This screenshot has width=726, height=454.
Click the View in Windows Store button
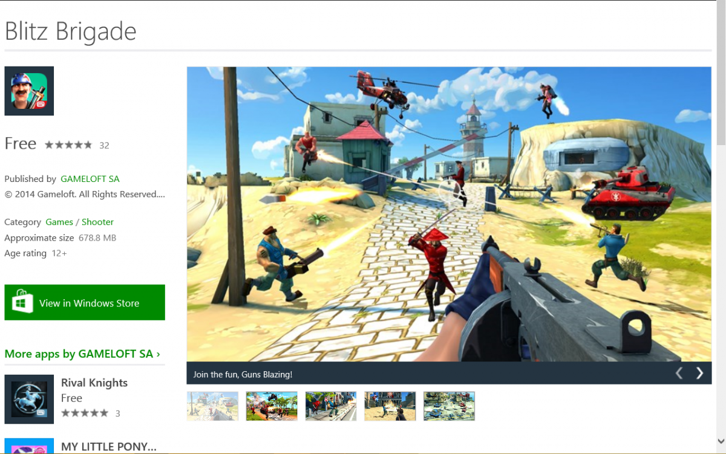coord(85,302)
